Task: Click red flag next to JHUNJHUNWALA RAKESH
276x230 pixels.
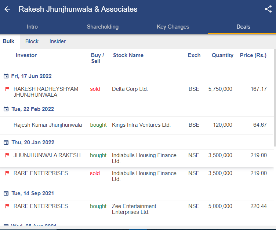Action: (7, 155)
